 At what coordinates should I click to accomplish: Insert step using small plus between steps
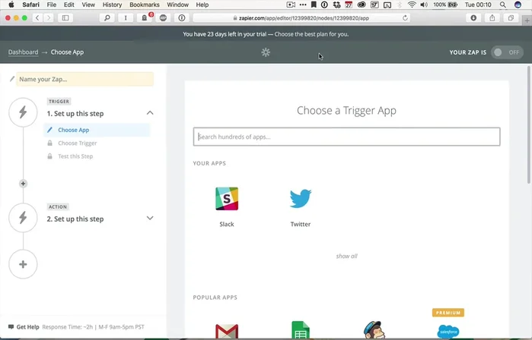pyautogui.click(x=23, y=184)
